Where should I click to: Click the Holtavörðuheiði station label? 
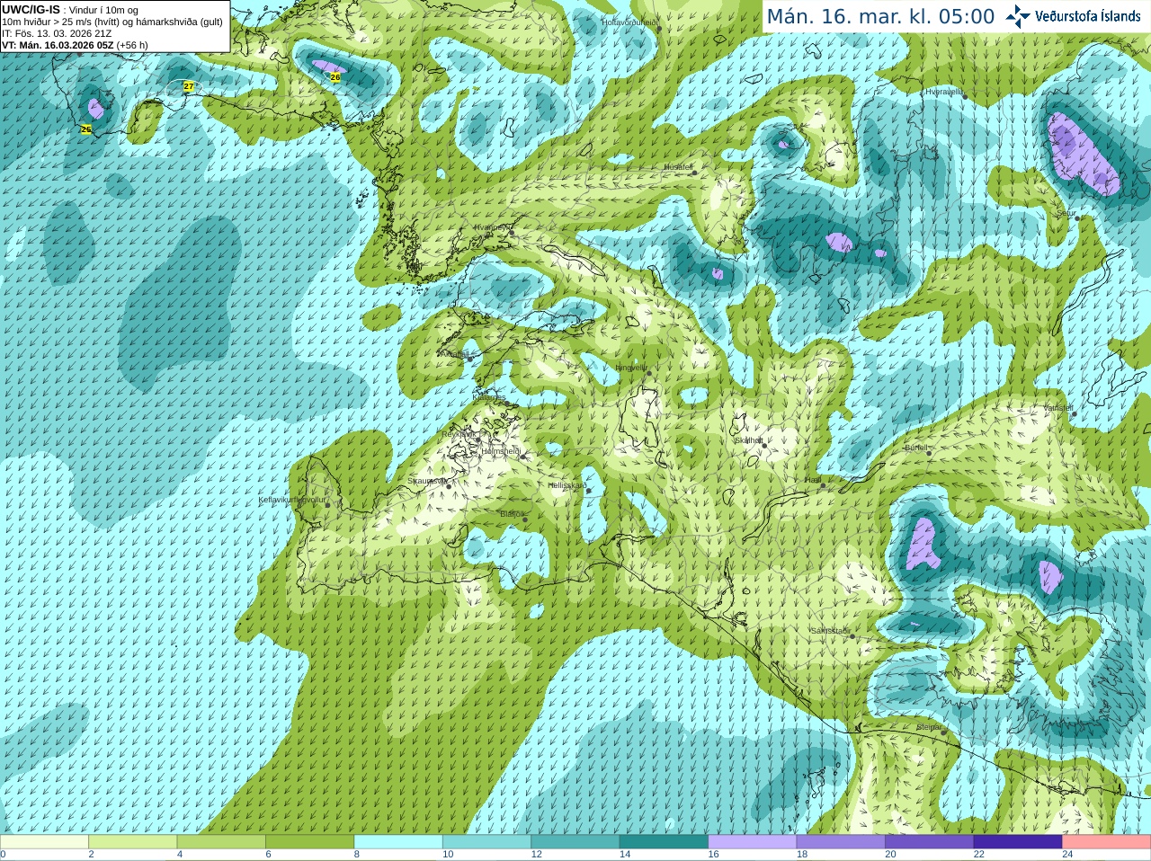tap(629, 22)
